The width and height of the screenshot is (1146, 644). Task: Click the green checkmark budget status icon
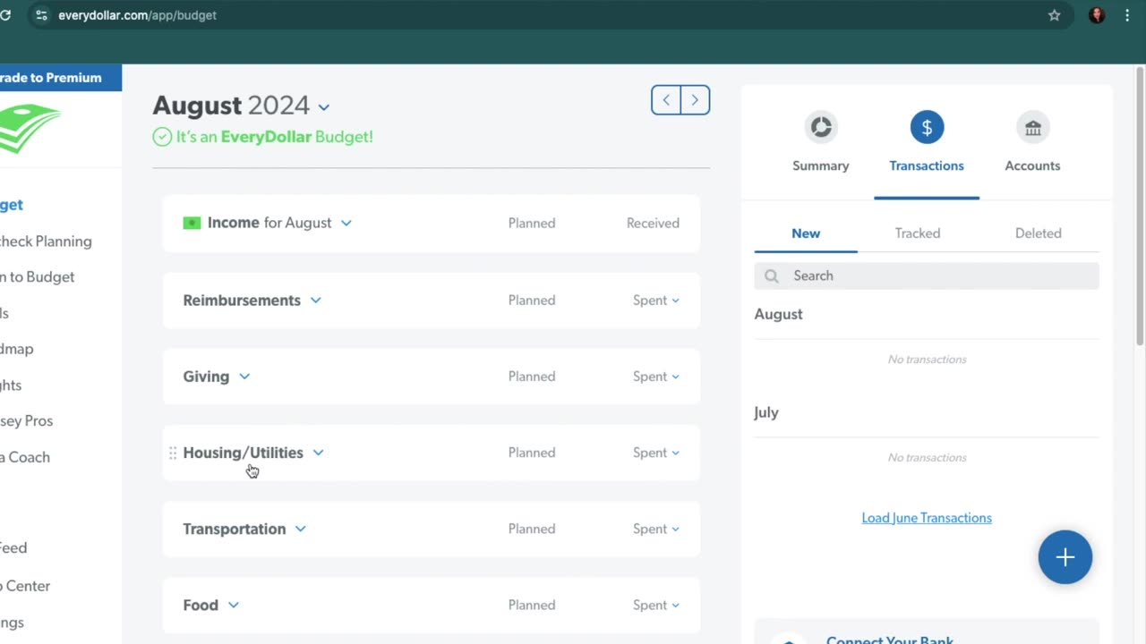tap(162, 137)
